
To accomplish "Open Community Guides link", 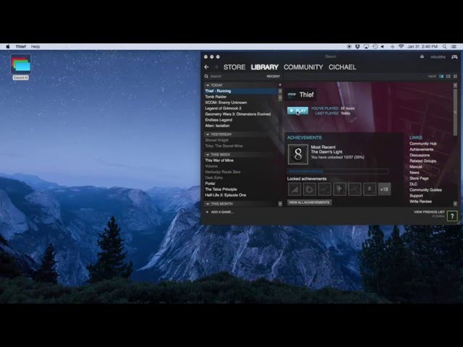I will [x=425, y=189].
